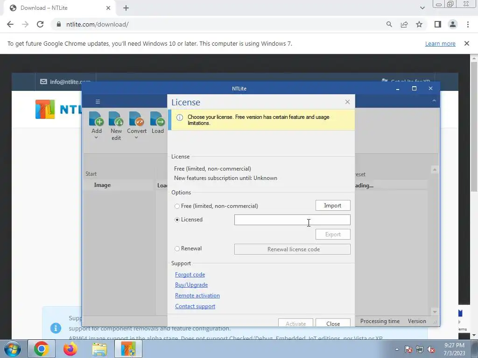
Task: Click the Export license button
Action: (x=333, y=234)
